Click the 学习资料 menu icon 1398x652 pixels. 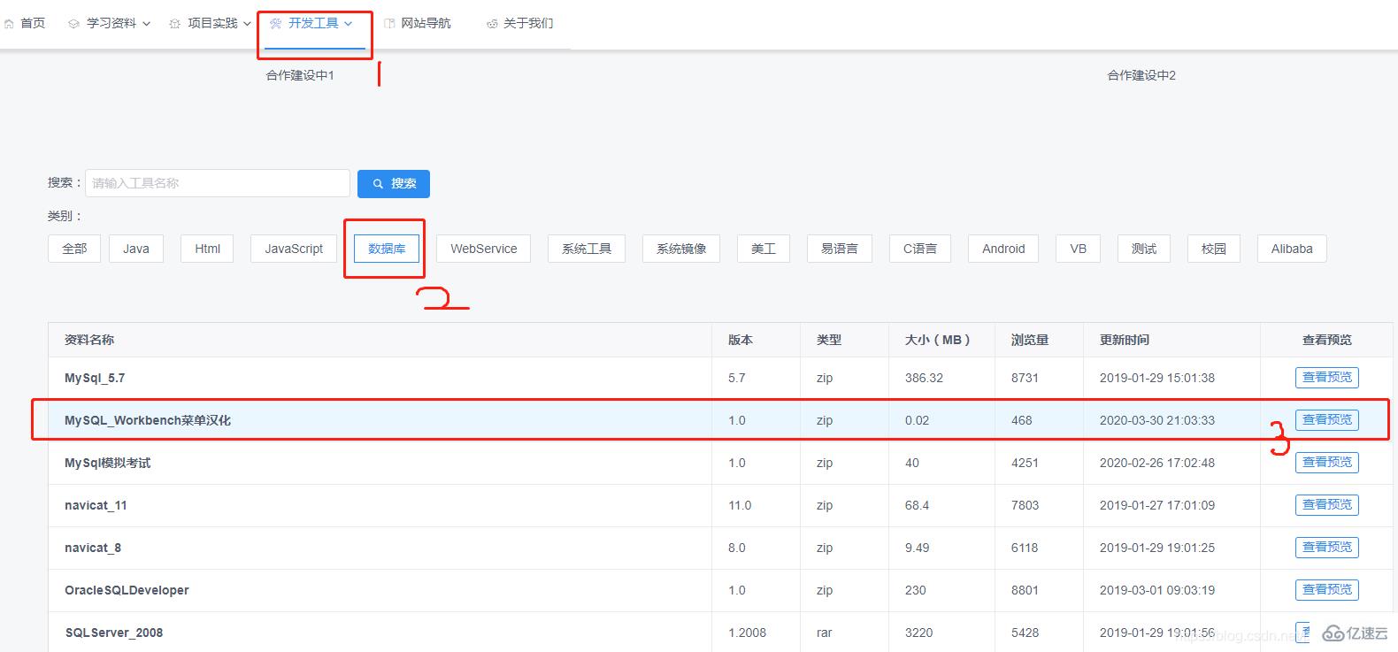[73, 24]
